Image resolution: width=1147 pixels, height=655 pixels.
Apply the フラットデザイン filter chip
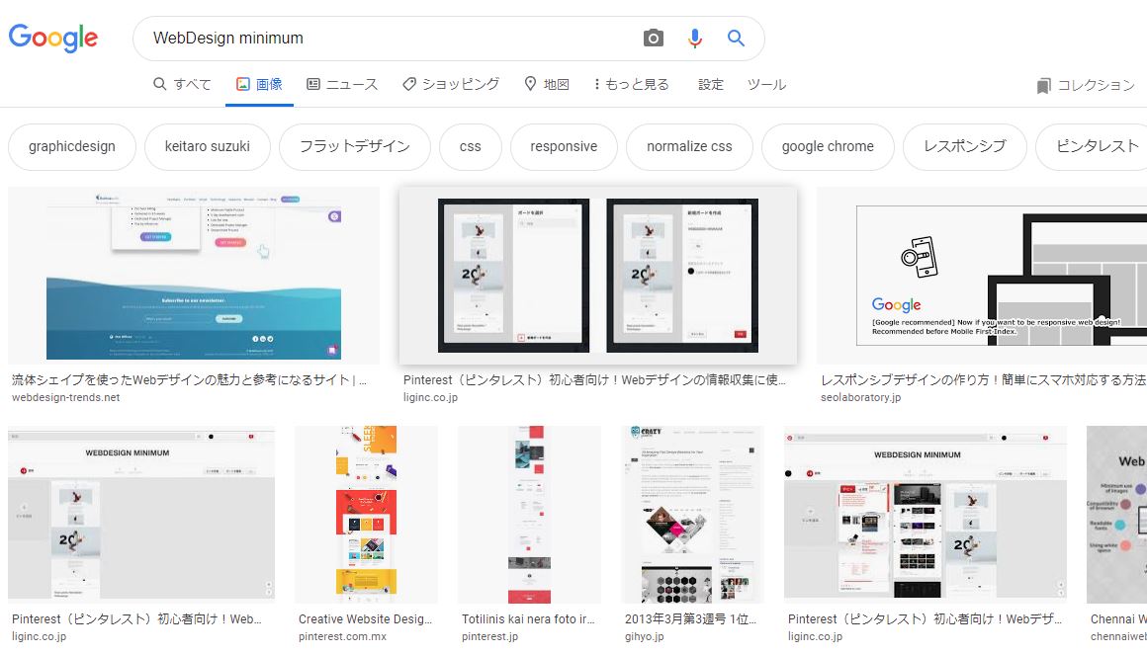coord(355,146)
